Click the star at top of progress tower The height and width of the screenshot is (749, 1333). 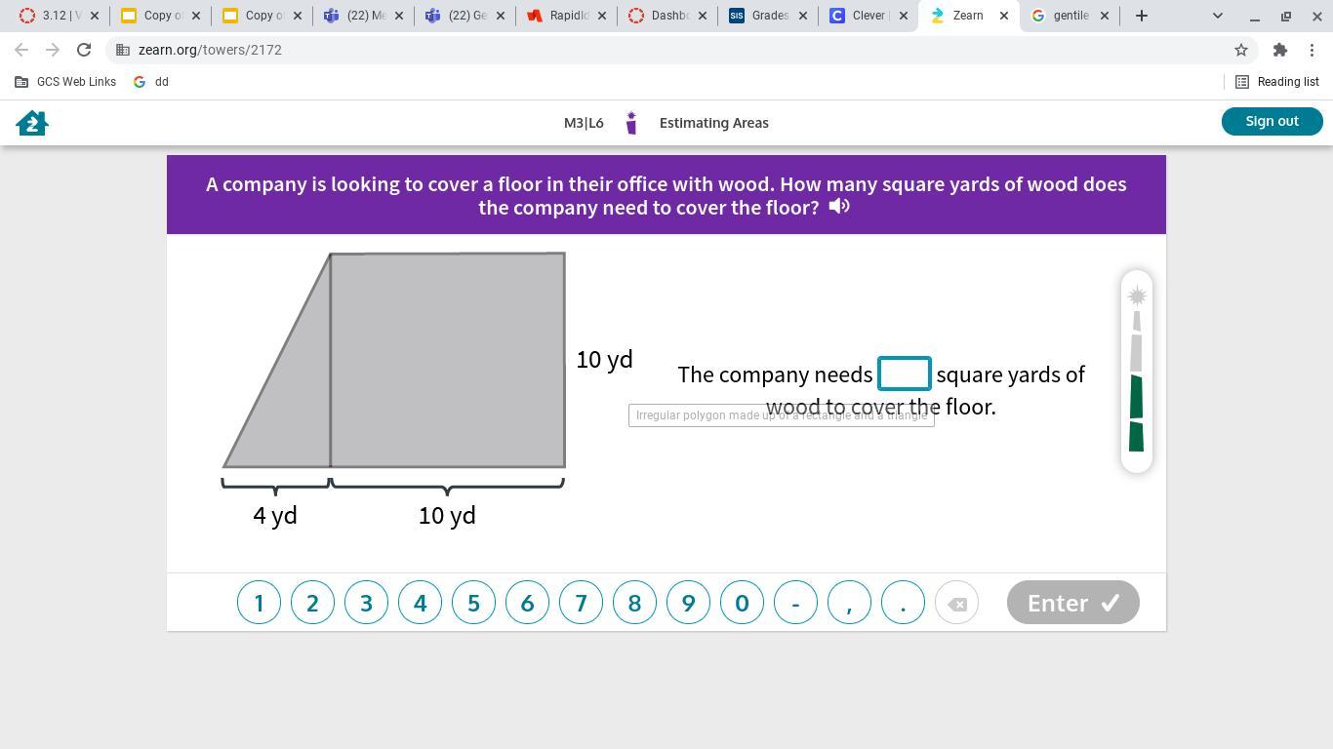pyautogui.click(x=1137, y=296)
